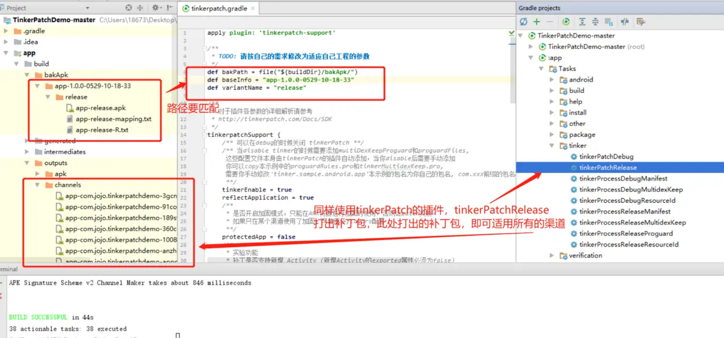Select tinkerPatchRelease Gradle task

click(x=608, y=168)
